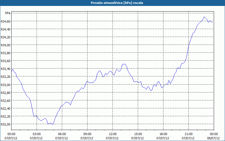Click the chart title 'Presión atmosférica [hPa] escala'
This screenshot has height=141, width=225.
point(117,3)
